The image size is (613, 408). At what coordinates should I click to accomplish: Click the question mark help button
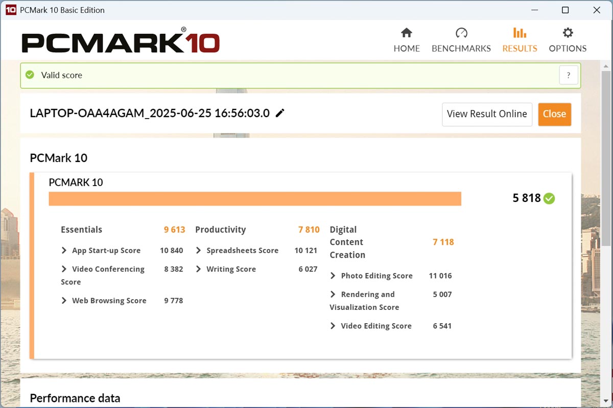(569, 75)
